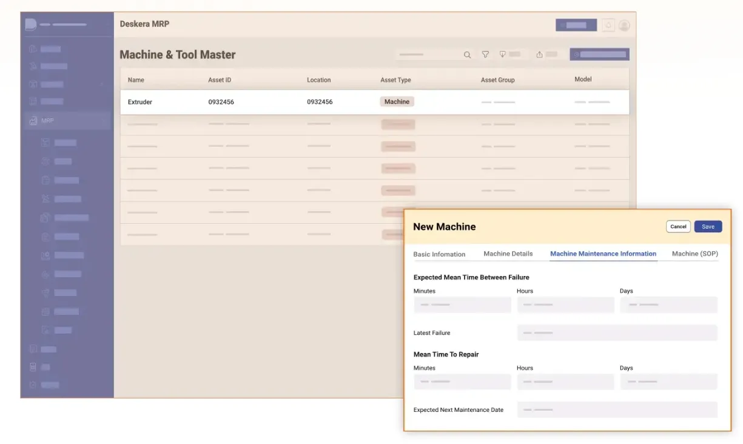Click the import download icon

coord(502,55)
